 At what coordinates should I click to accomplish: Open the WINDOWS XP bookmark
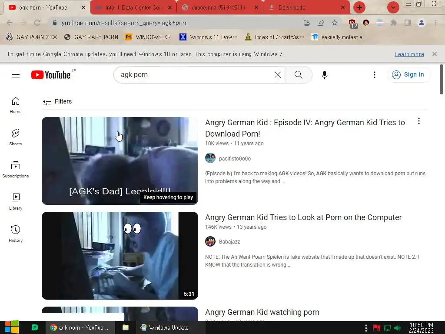point(148,37)
